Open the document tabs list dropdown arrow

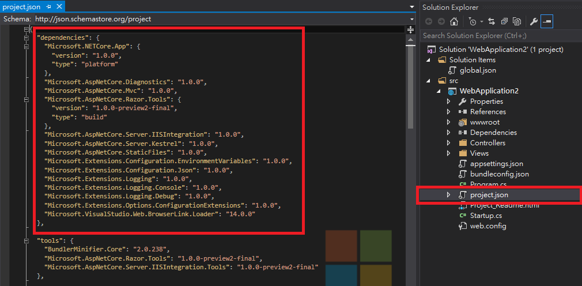412,7
